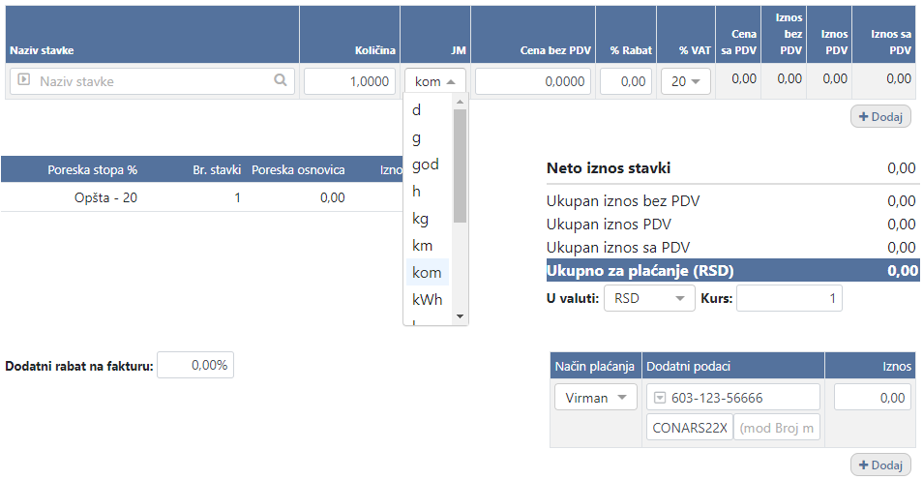Click the Kurs input field

[789, 298]
